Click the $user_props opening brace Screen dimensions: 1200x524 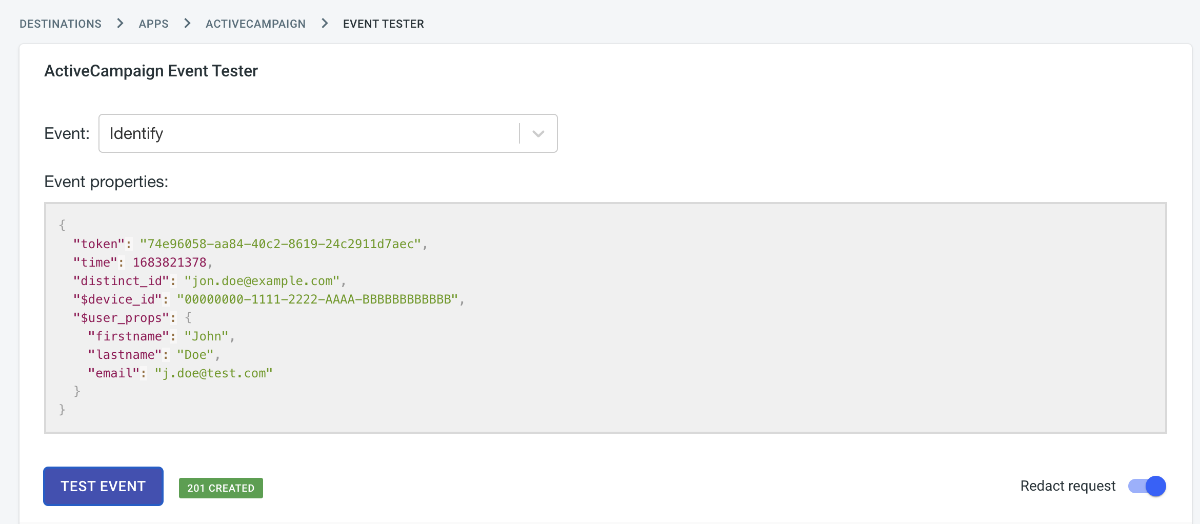click(188, 318)
